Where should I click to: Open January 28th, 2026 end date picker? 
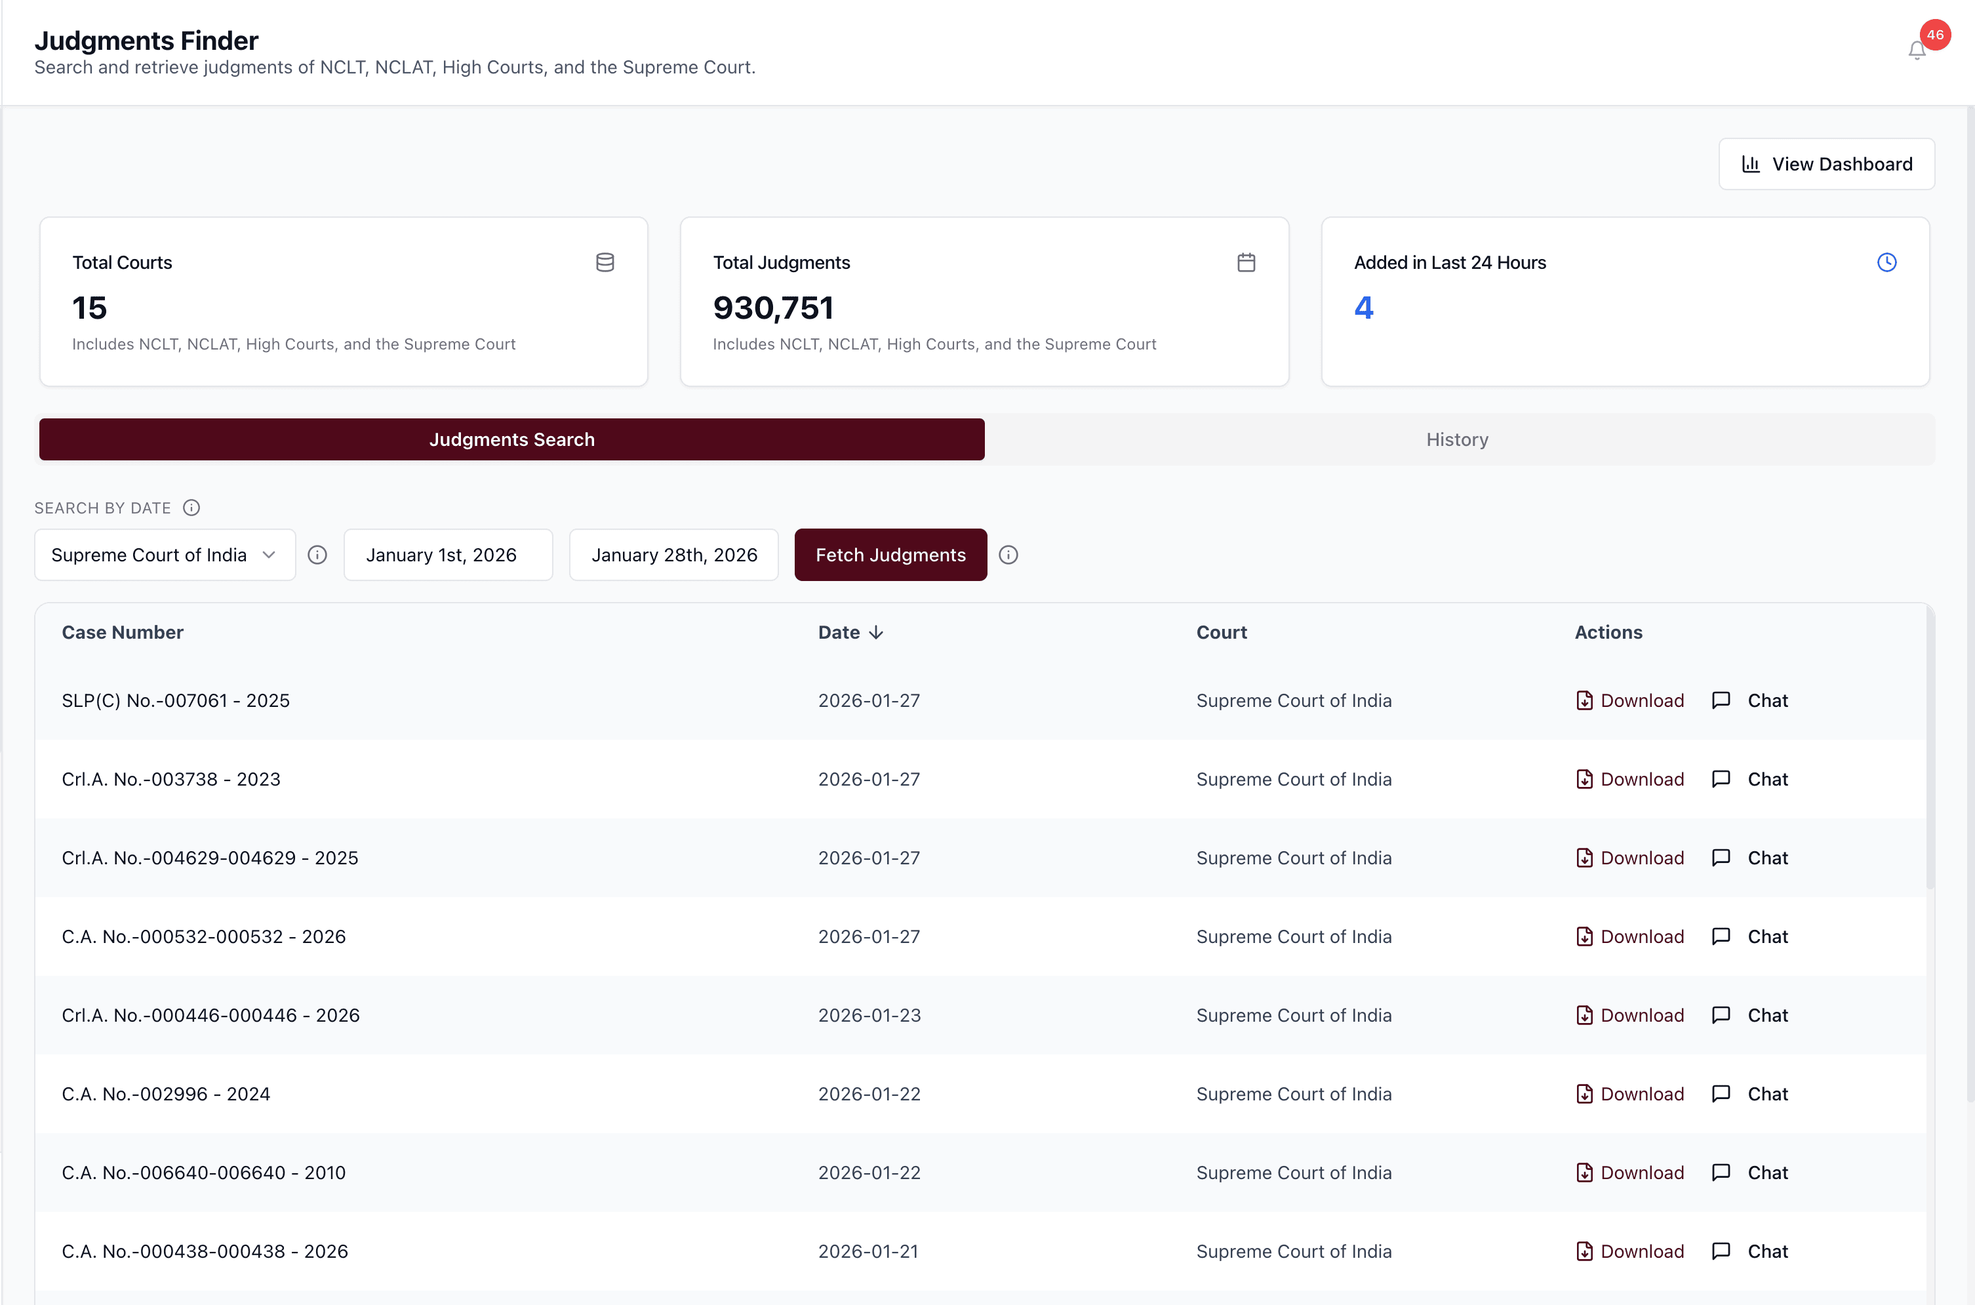point(673,555)
